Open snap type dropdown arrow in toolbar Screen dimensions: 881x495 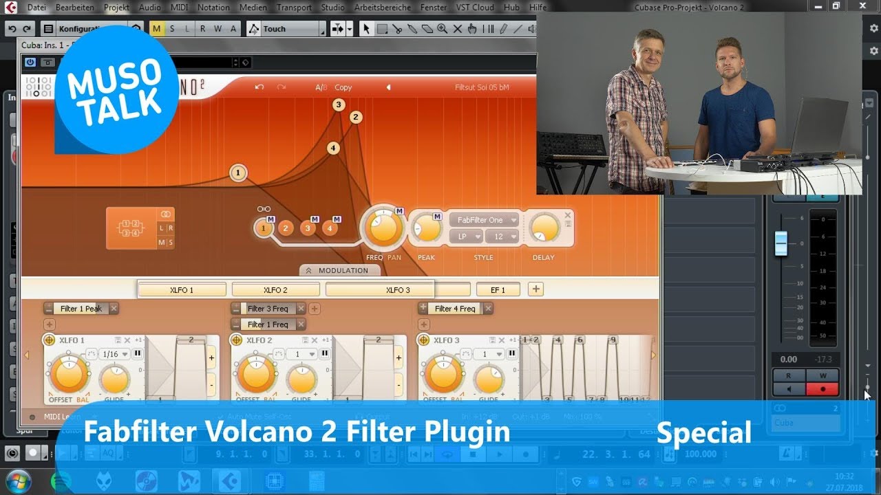coord(350,29)
